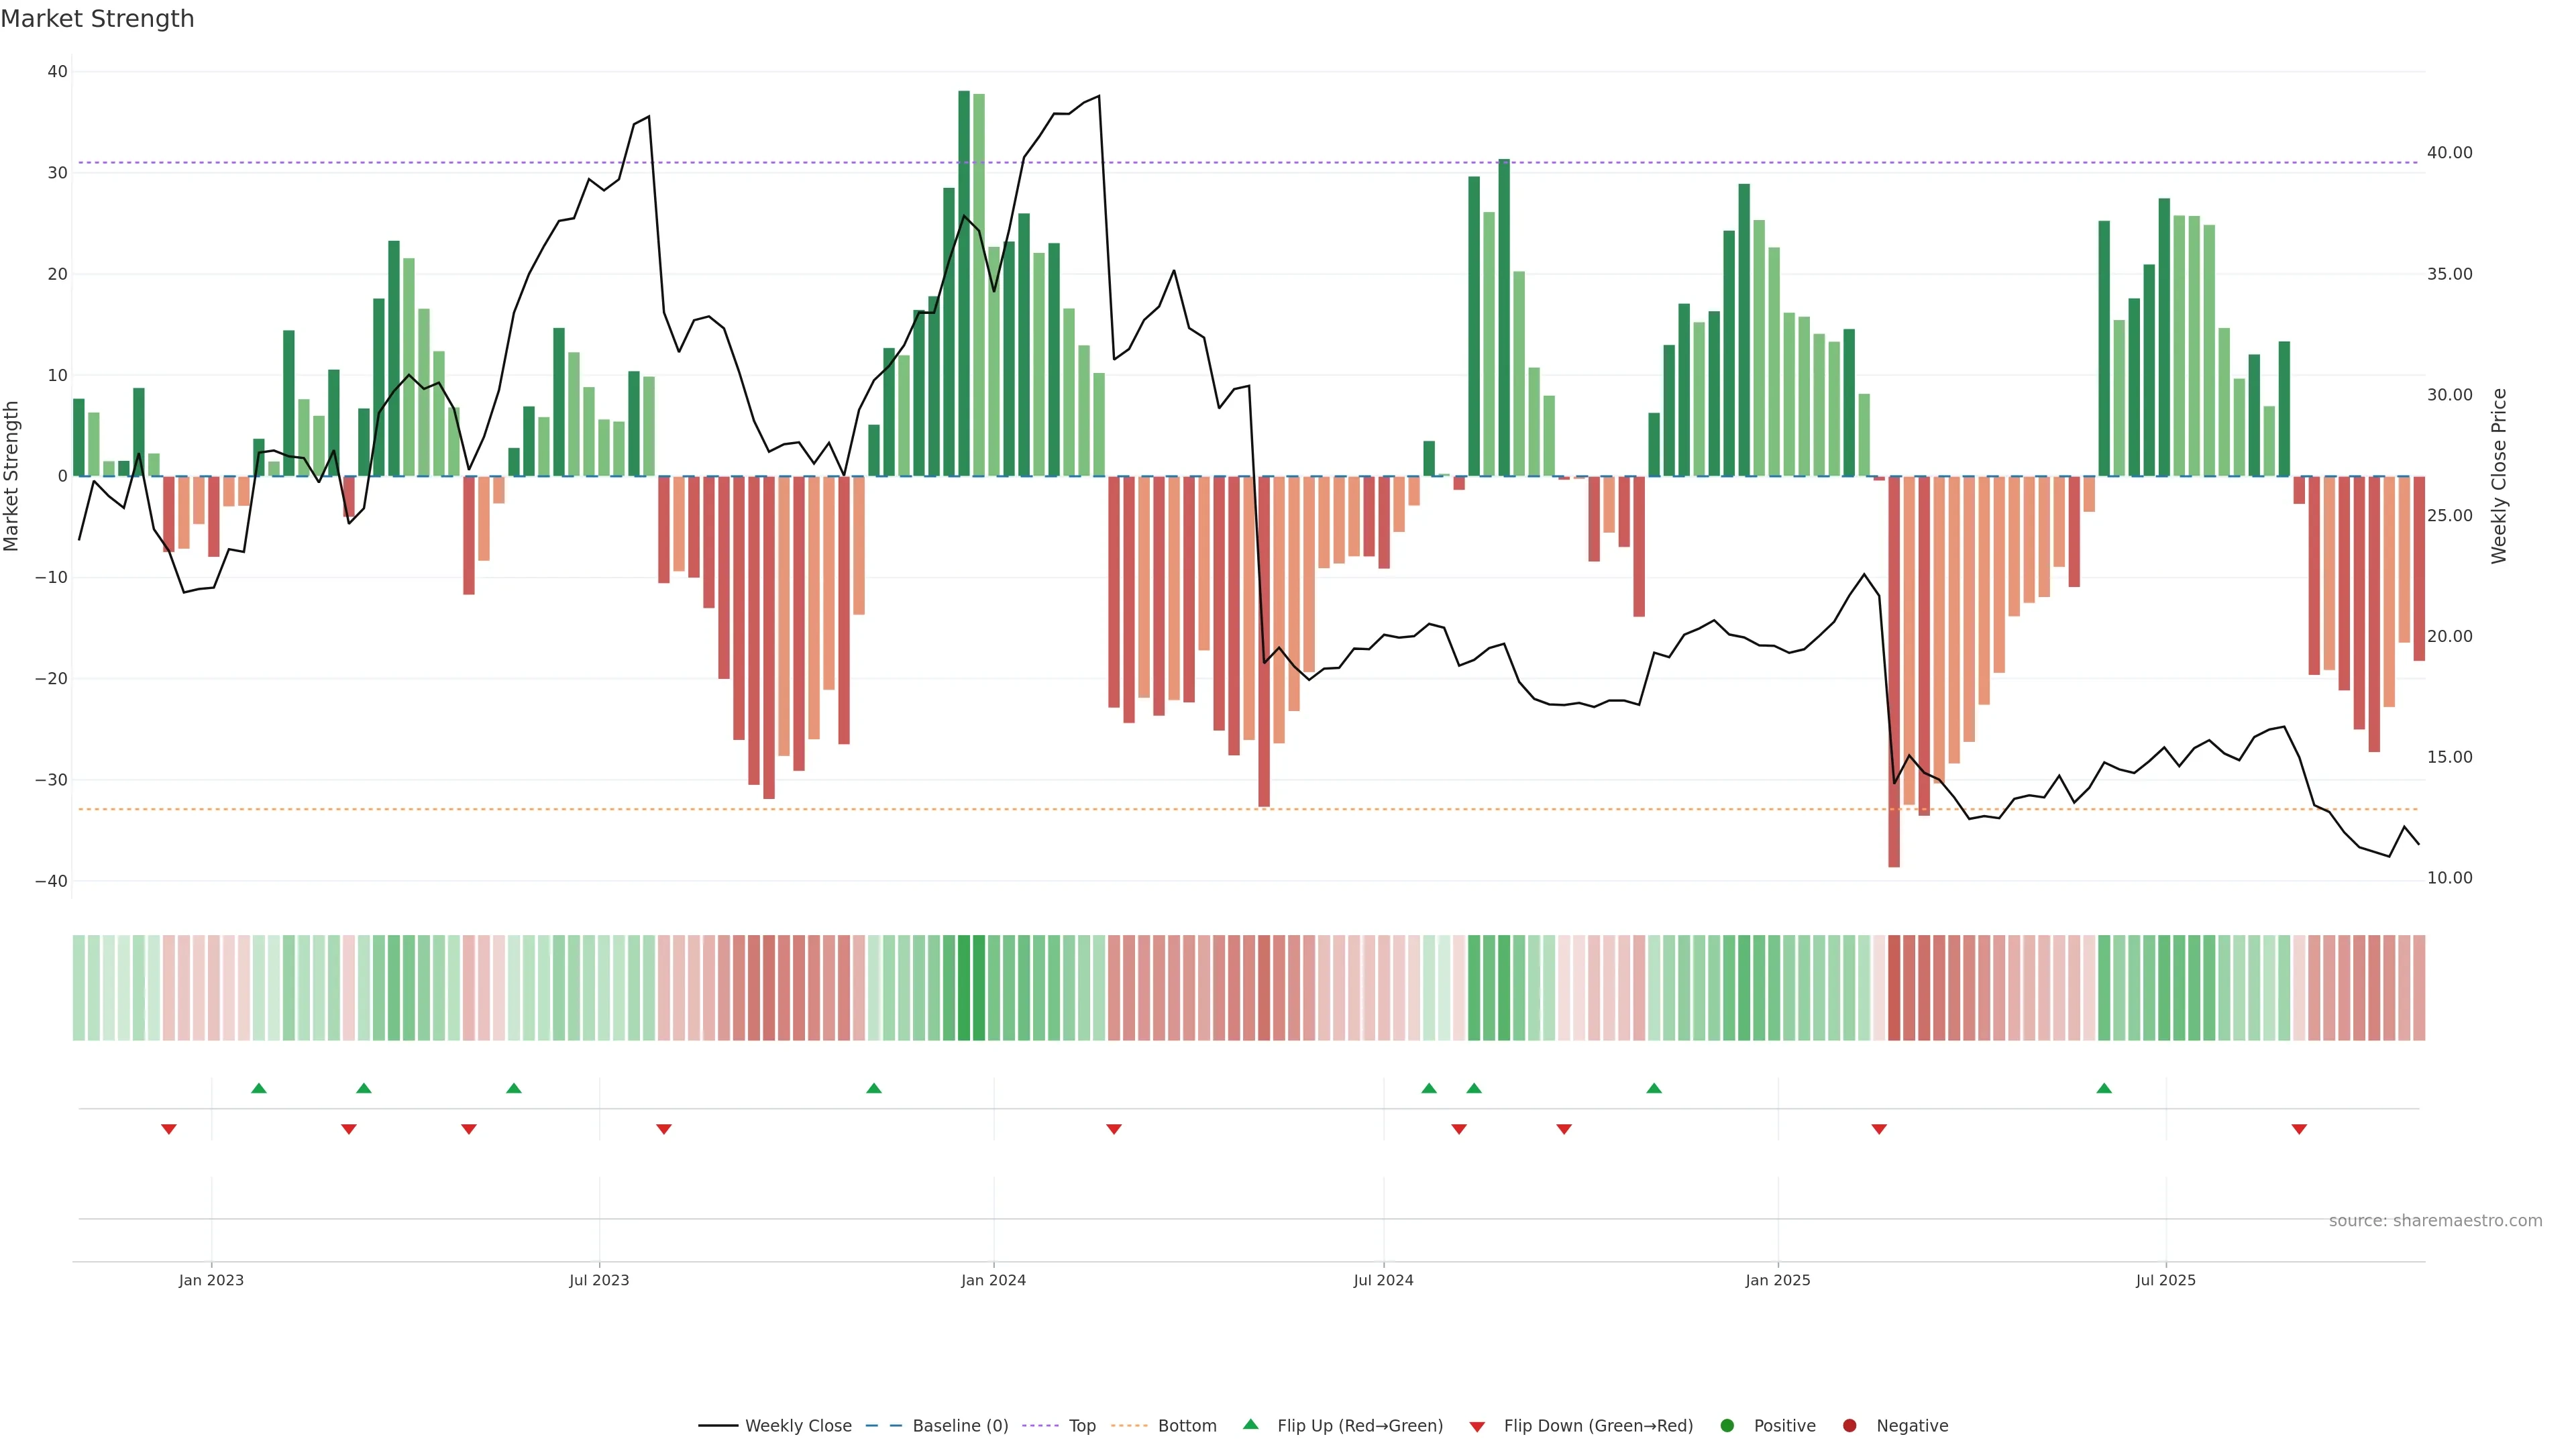Click the source: sharemaestro.com text
The width and height of the screenshot is (2576, 1449).
coord(2435,1220)
